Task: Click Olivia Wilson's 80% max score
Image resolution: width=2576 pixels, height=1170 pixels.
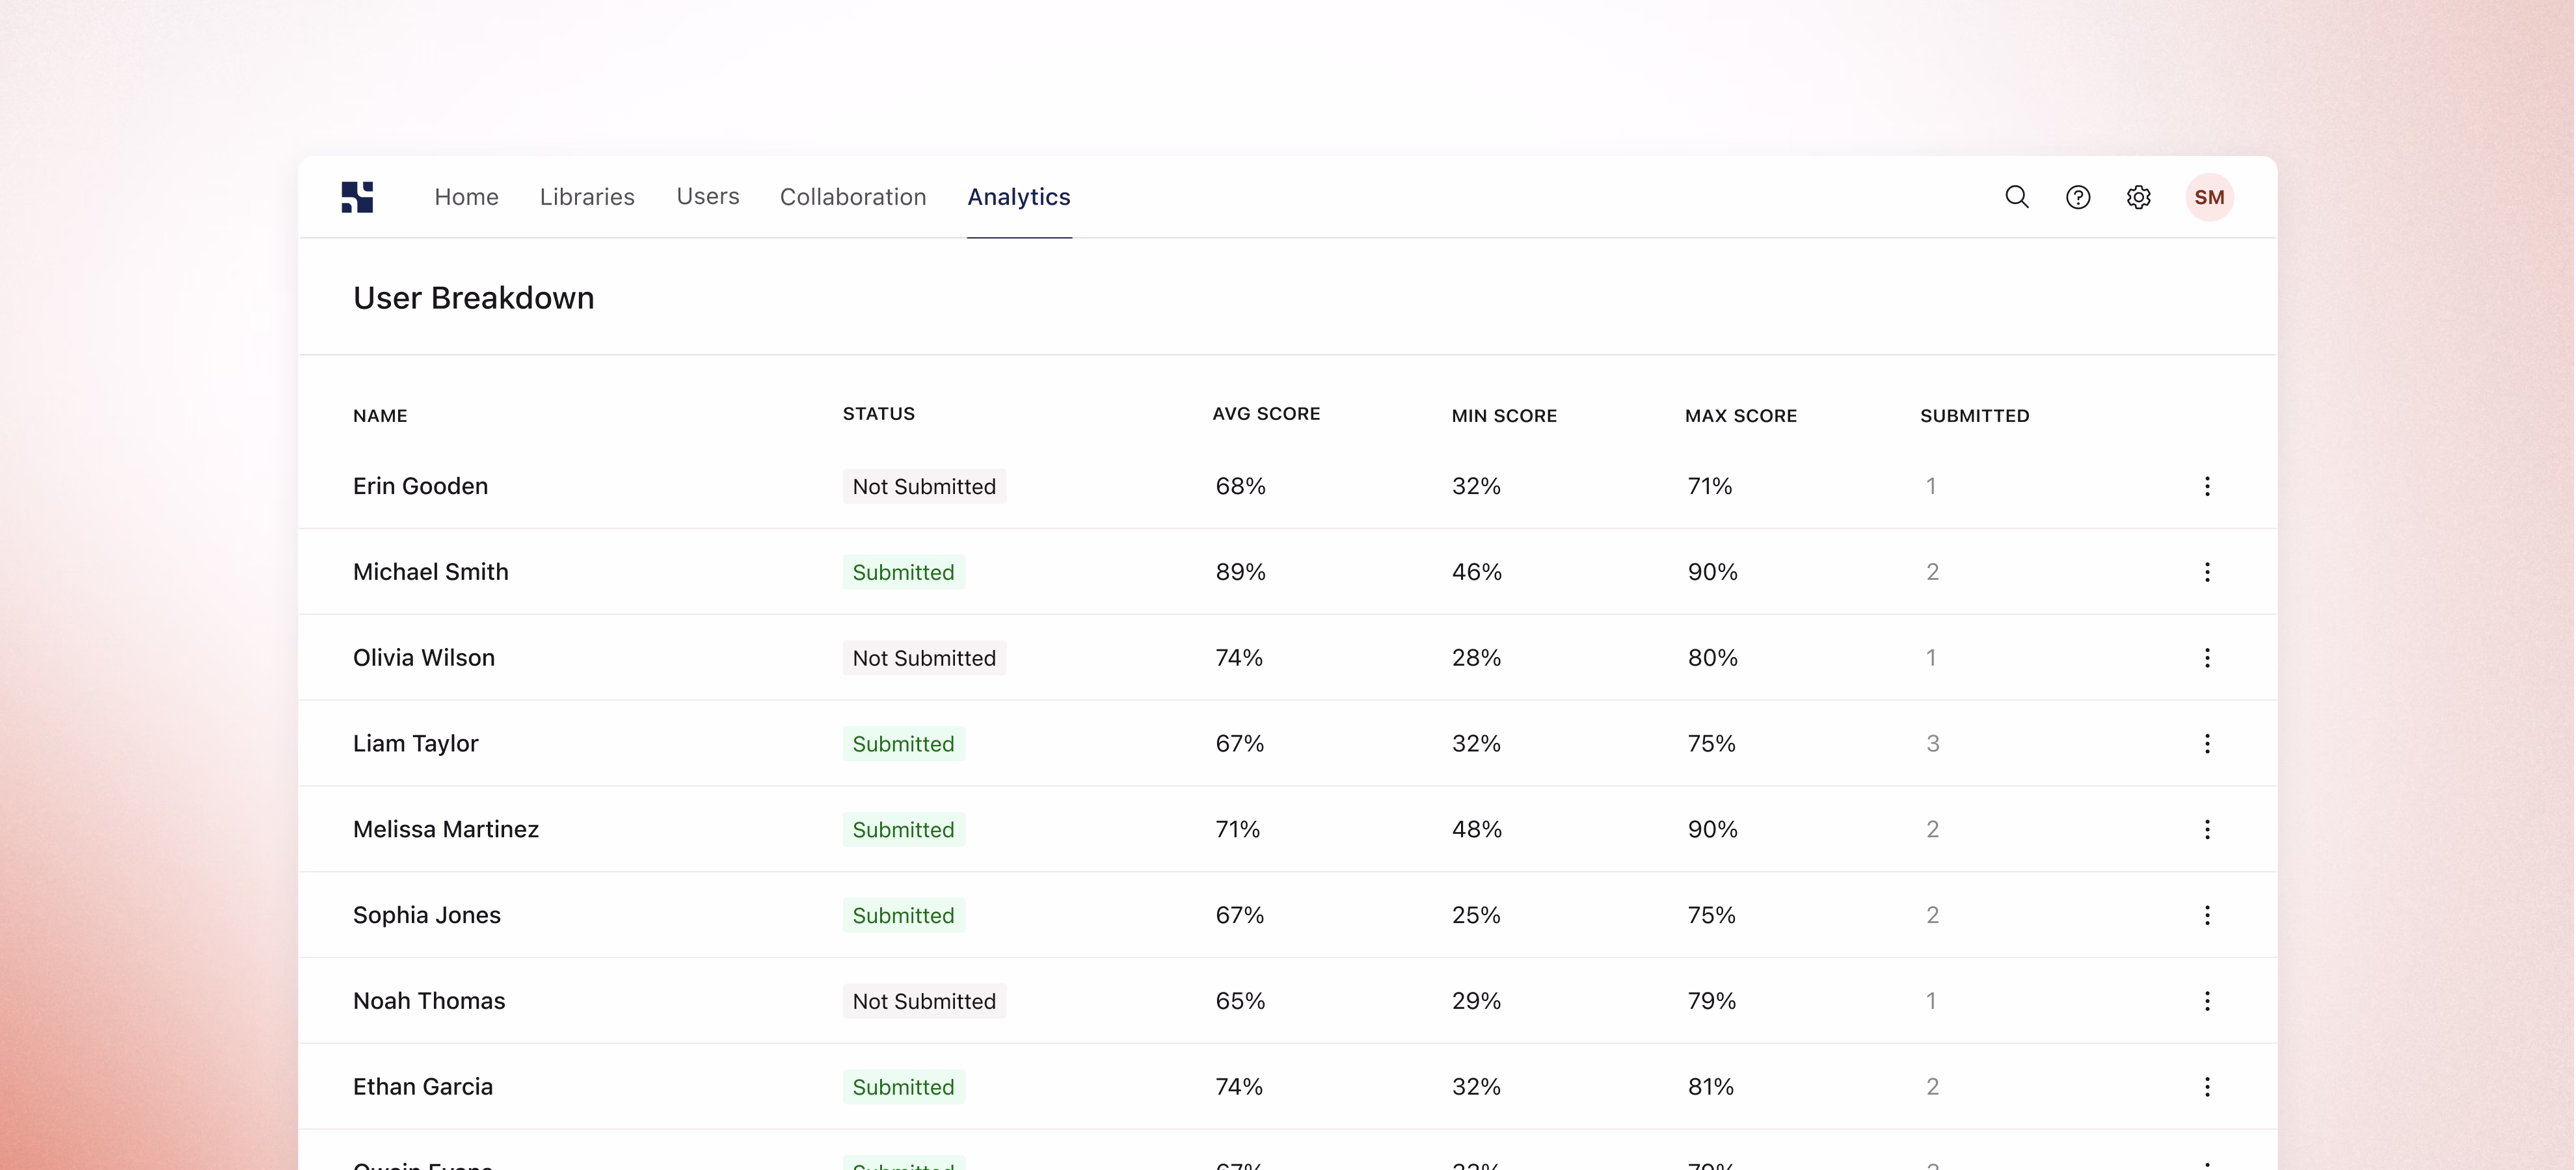Action: (1713, 658)
